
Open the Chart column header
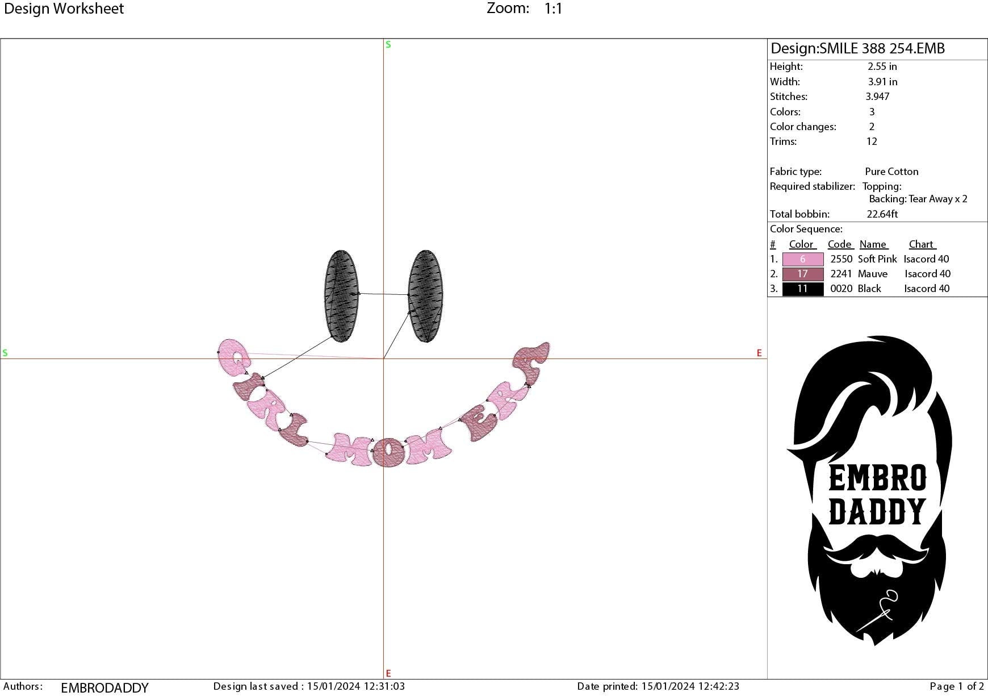point(922,244)
